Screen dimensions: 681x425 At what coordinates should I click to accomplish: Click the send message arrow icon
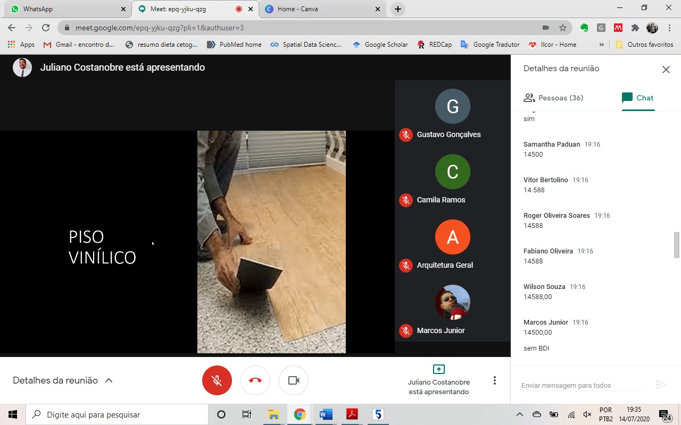661,385
